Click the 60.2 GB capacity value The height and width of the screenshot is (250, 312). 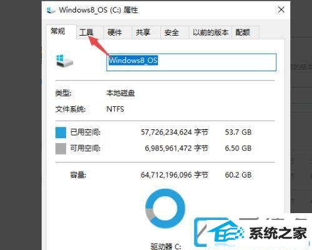[238, 175]
